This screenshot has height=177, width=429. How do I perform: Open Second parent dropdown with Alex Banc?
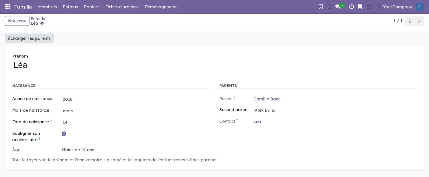click(x=335, y=110)
